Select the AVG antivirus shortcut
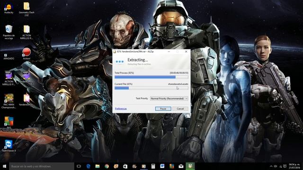 [x=9, y=122]
